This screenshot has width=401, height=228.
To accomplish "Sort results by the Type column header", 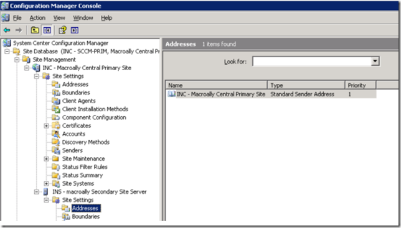I will pyautogui.click(x=306, y=85).
